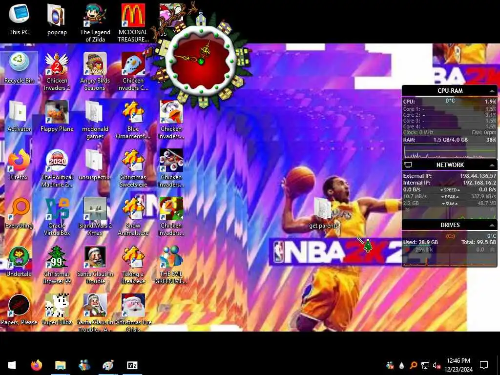Viewport: 500px width, 375px height.
Task: Select the Recycle Bin icon
Action: tap(19, 67)
